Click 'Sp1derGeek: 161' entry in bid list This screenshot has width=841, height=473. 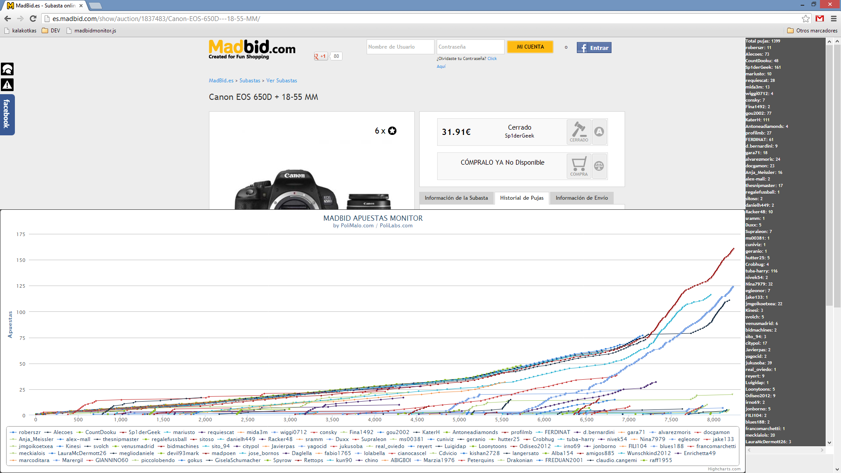coord(763,67)
